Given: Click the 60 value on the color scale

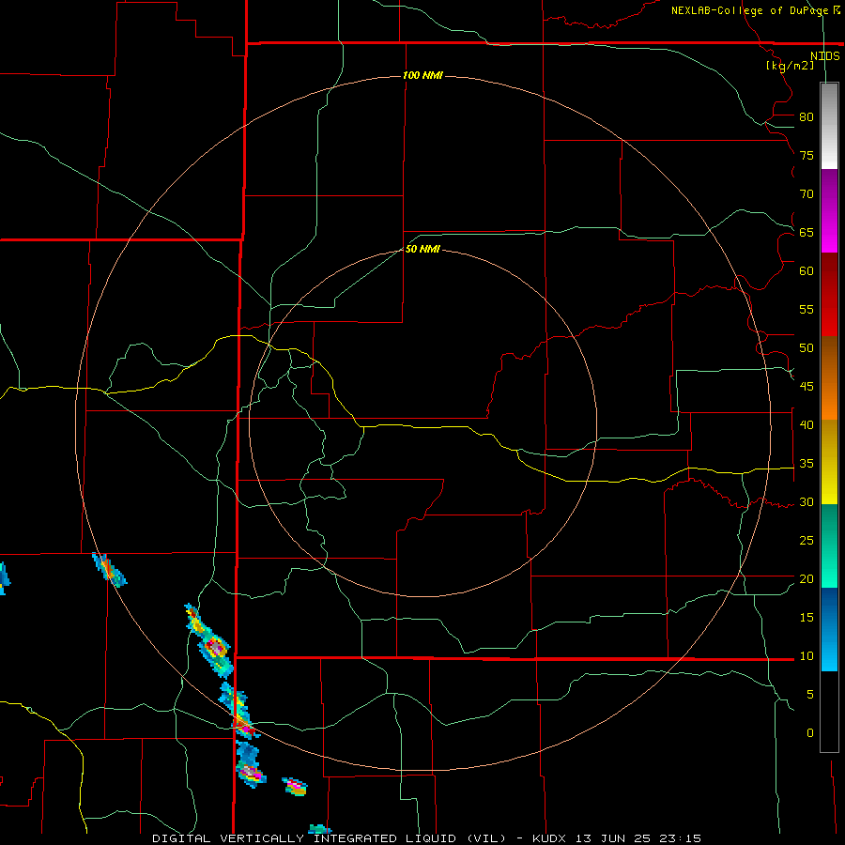Looking at the screenshot, I should (807, 271).
